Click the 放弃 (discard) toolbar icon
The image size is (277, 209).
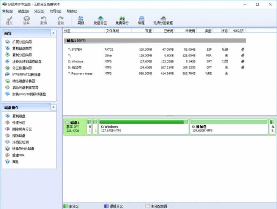[x=27, y=20]
